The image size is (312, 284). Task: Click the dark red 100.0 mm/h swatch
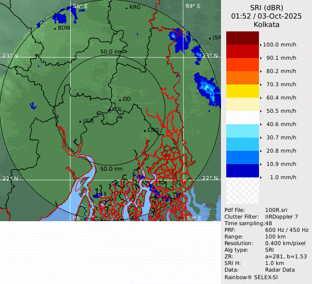click(x=242, y=38)
